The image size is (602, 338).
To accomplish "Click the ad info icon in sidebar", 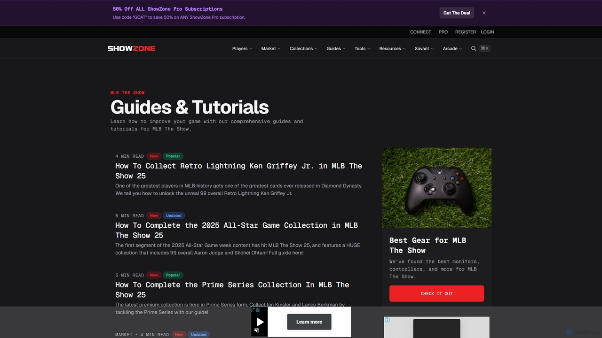I will pos(387,320).
